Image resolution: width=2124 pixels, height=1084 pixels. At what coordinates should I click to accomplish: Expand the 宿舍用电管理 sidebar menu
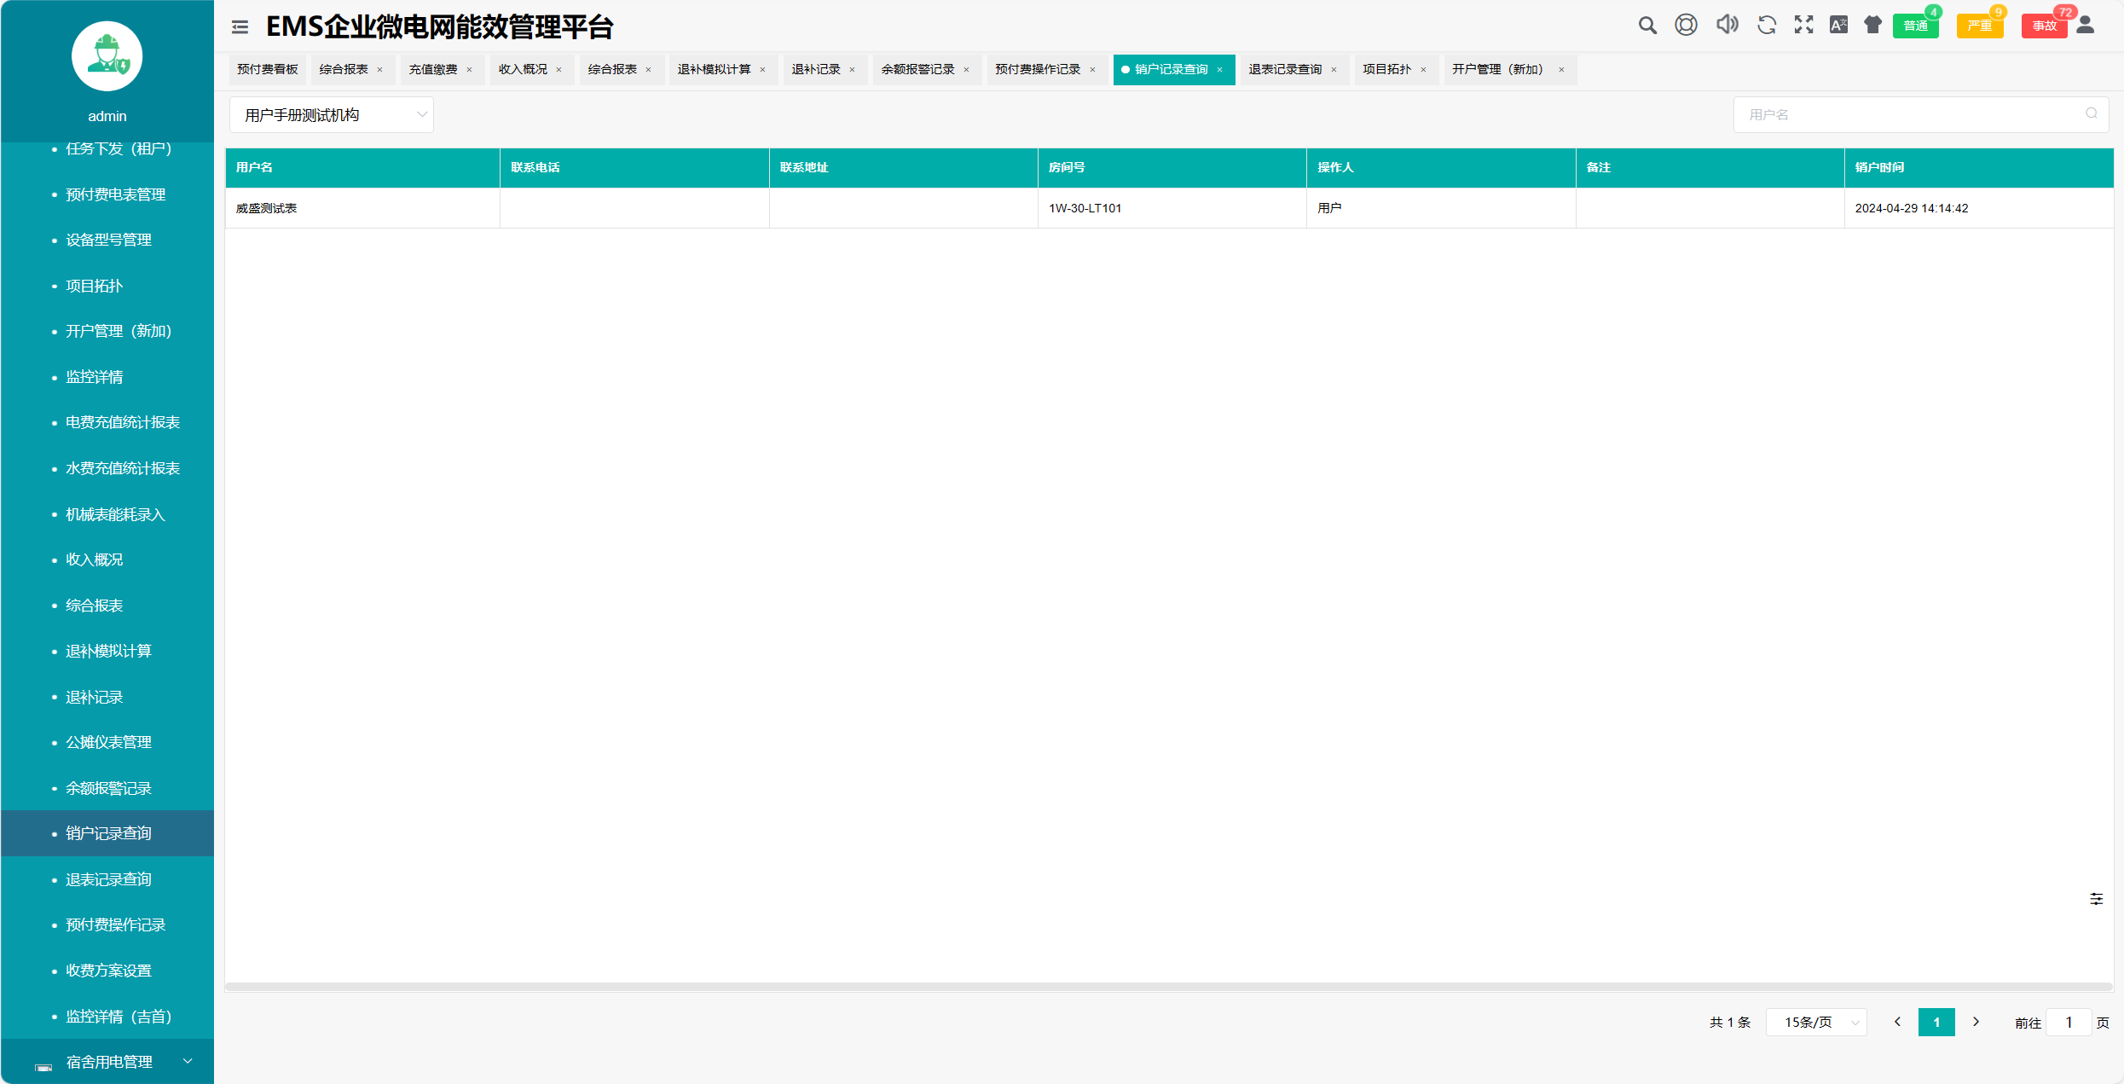[107, 1062]
